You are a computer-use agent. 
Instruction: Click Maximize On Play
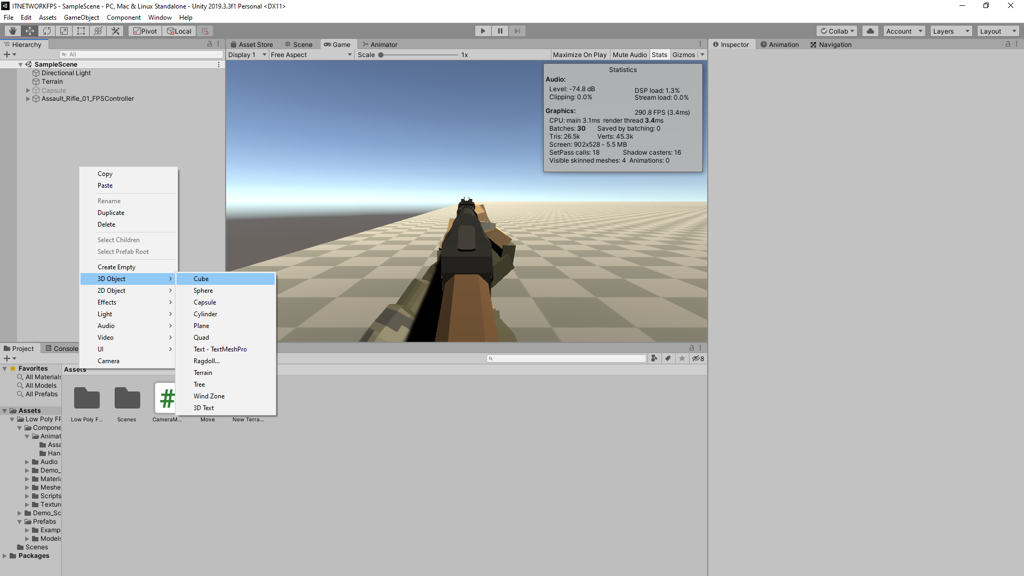coord(579,54)
